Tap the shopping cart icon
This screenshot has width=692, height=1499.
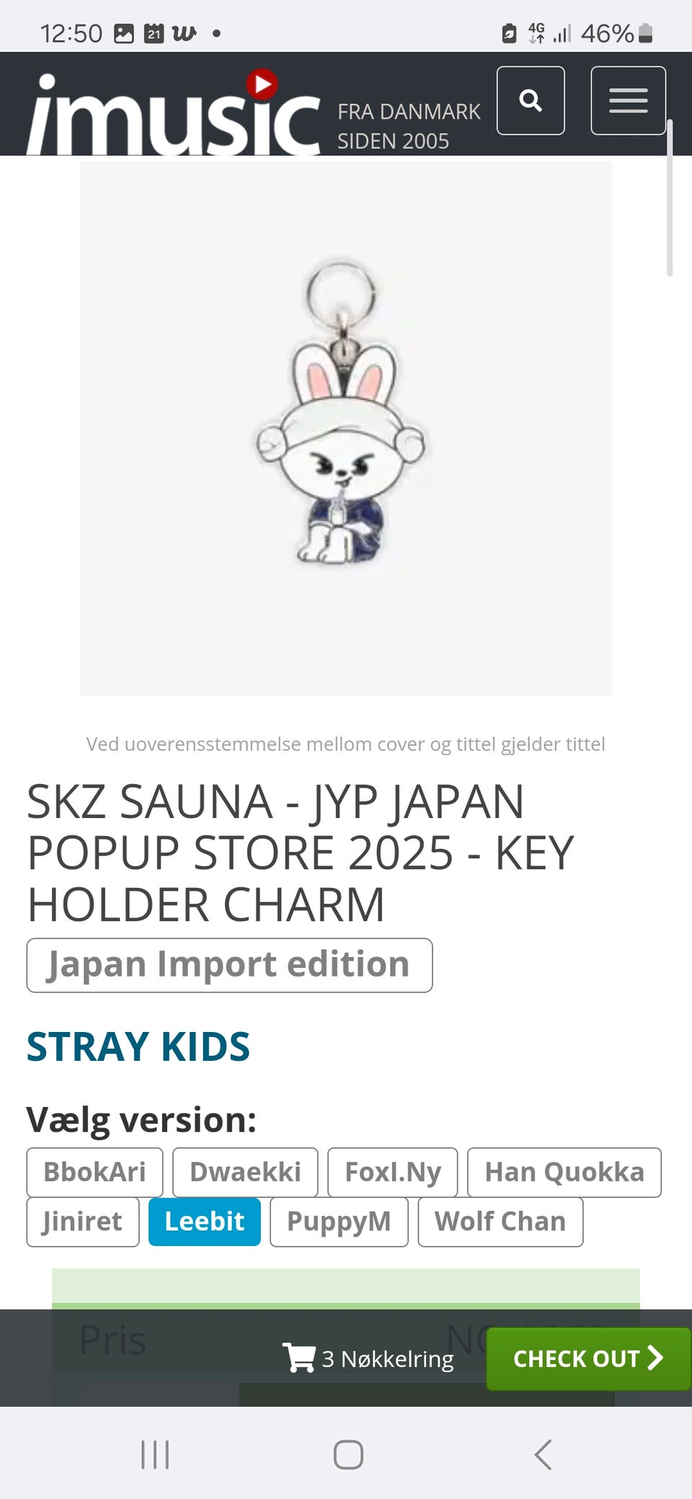pyautogui.click(x=298, y=1358)
